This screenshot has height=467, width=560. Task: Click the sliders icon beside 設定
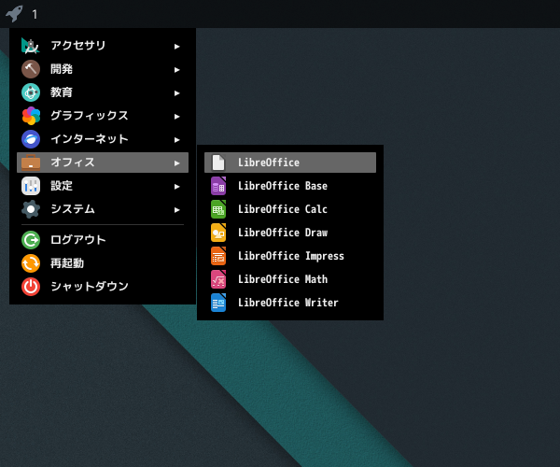tap(31, 186)
